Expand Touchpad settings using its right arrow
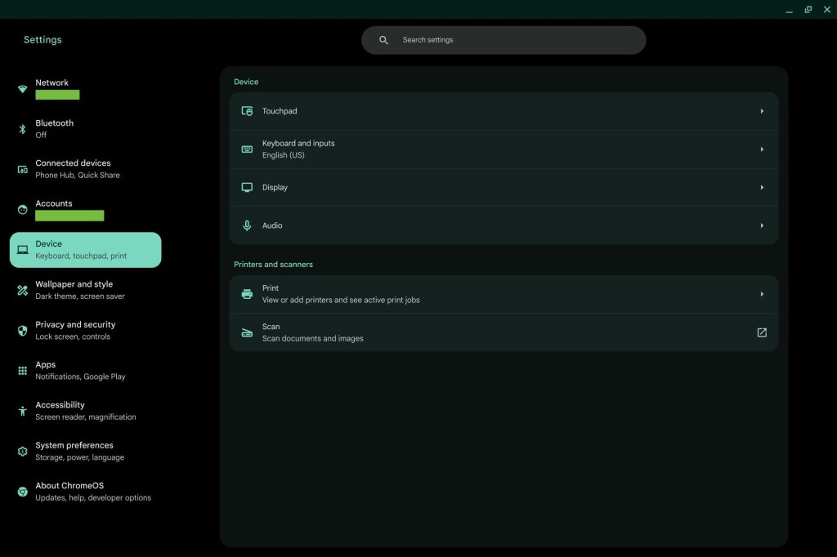The height and width of the screenshot is (557, 837). click(x=762, y=111)
